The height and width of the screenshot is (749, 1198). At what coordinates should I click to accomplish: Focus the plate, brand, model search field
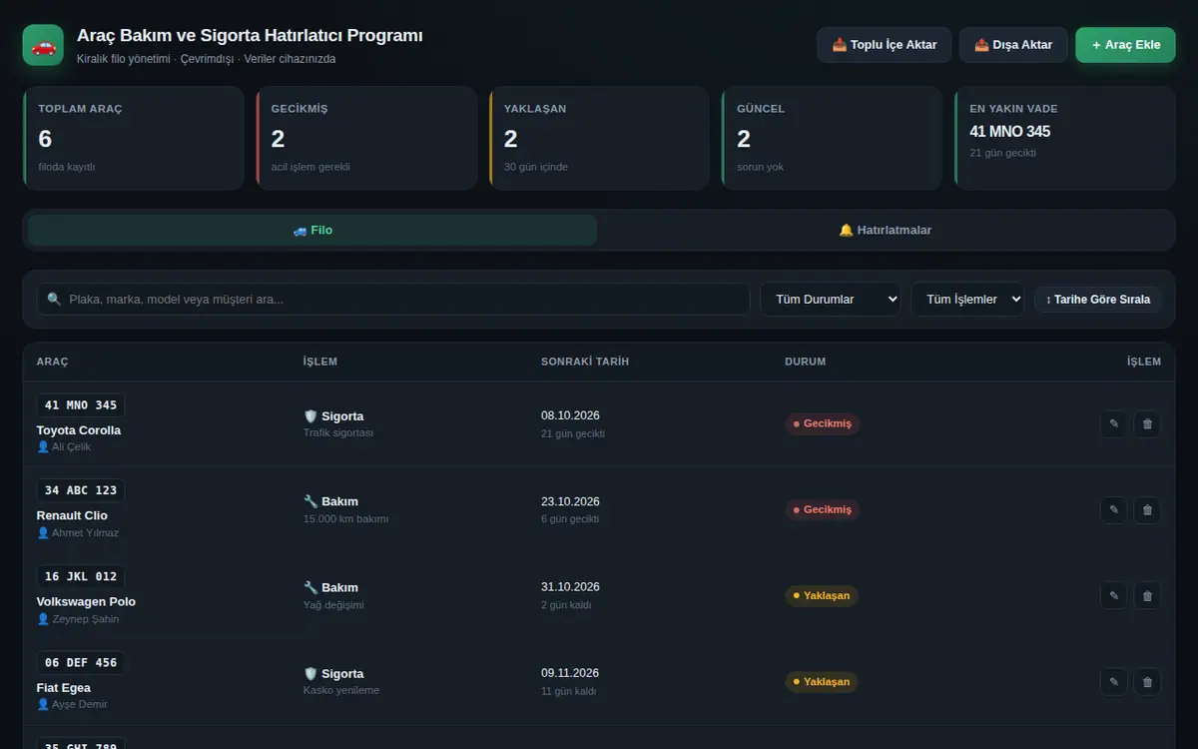393,299
